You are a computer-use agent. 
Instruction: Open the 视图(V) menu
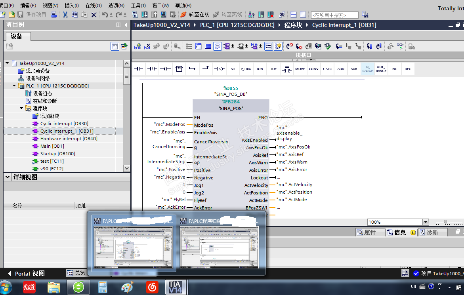[x=50, y=6]
